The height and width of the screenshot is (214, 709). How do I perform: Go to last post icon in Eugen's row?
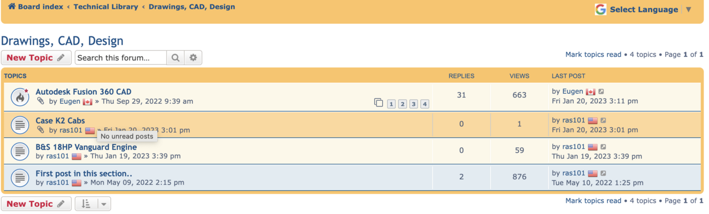click(x=602, y=92)
